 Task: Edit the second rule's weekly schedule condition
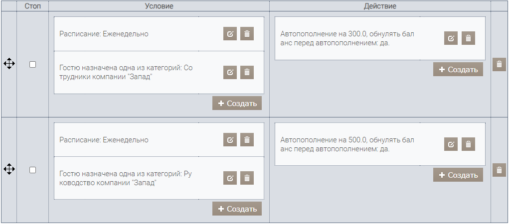point(230,140)
